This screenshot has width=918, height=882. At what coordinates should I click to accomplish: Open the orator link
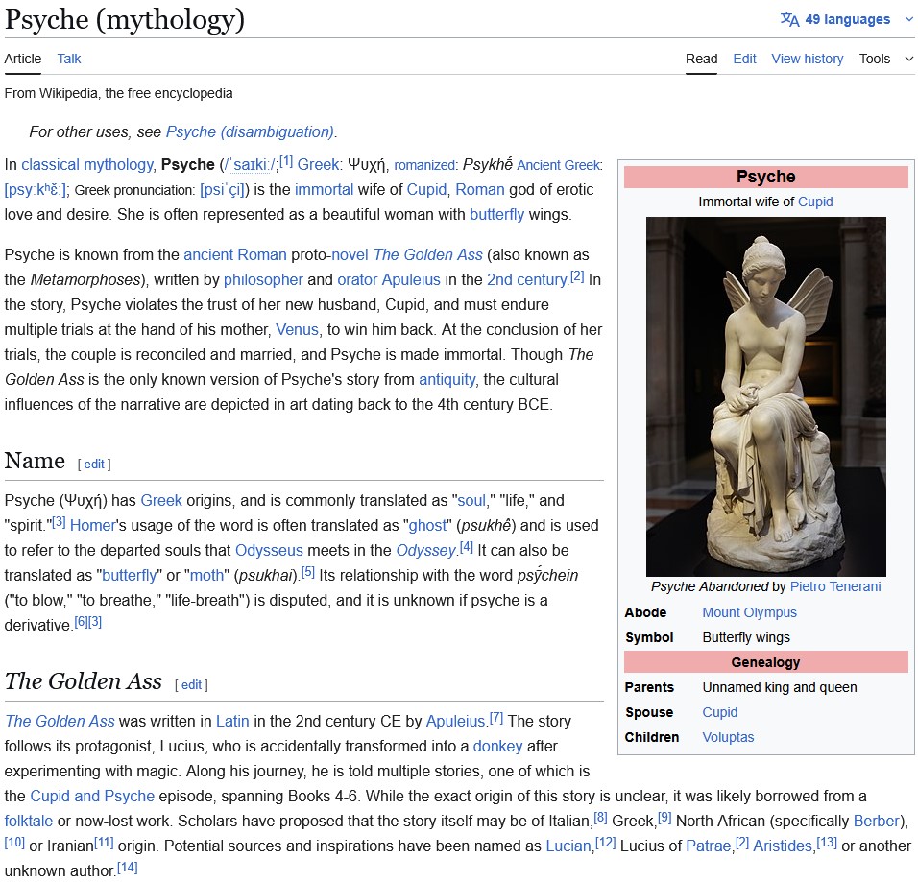[x=357, y=279]
